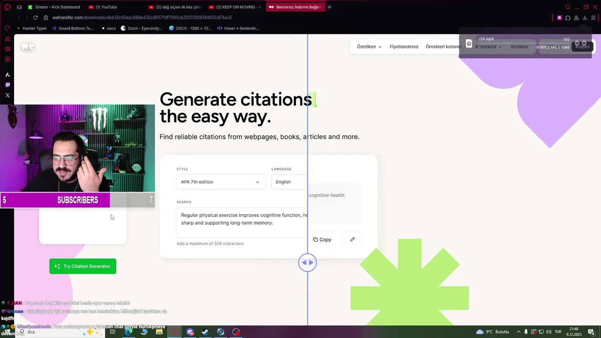Open X (Twitter) in Opera sidebar

[8, 95]
